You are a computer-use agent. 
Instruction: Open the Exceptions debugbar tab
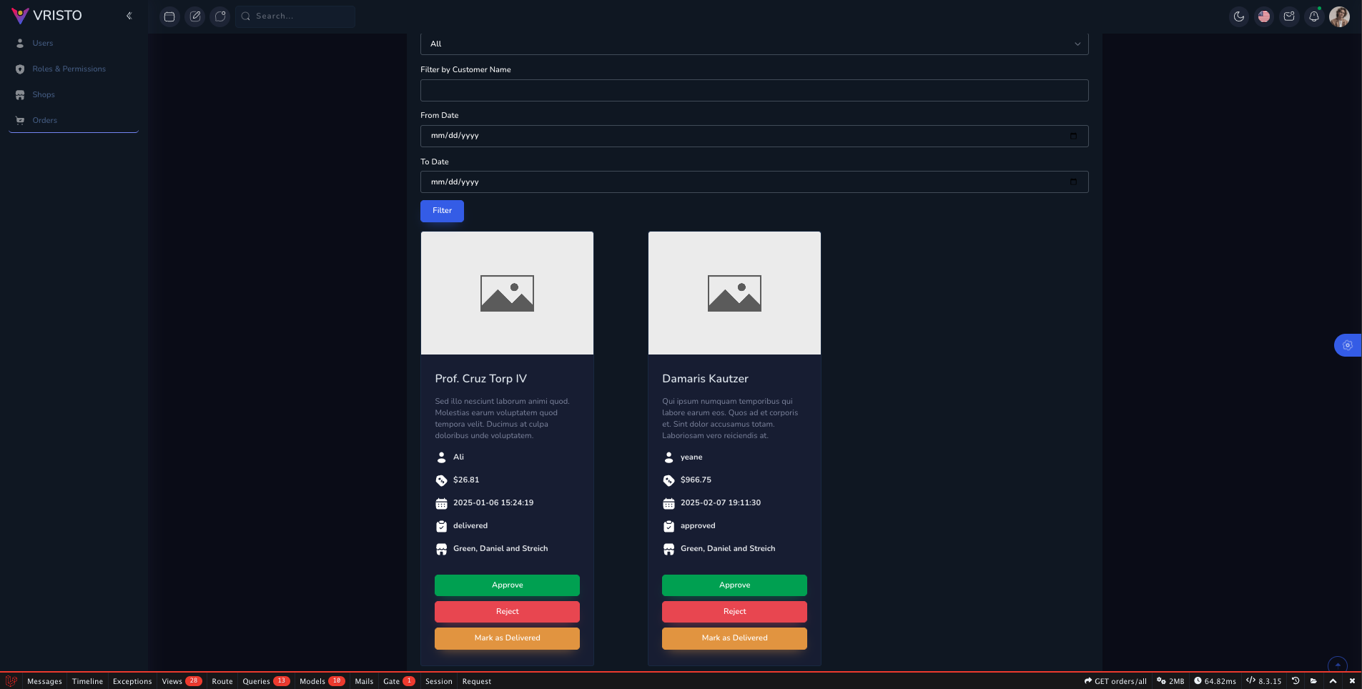(132, 682)
